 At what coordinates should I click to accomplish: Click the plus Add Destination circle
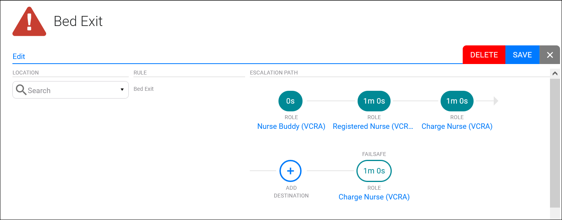point(291,171)
